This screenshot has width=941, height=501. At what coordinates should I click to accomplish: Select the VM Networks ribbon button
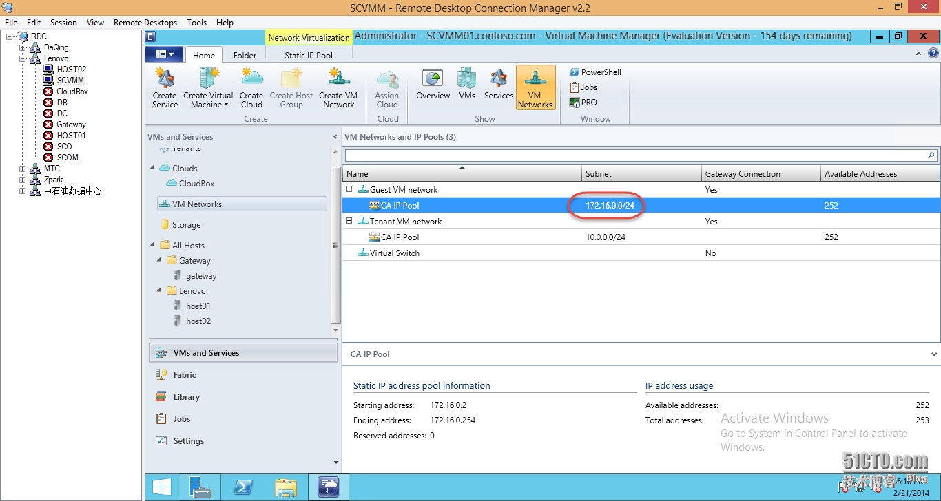[x=535, y=87]
